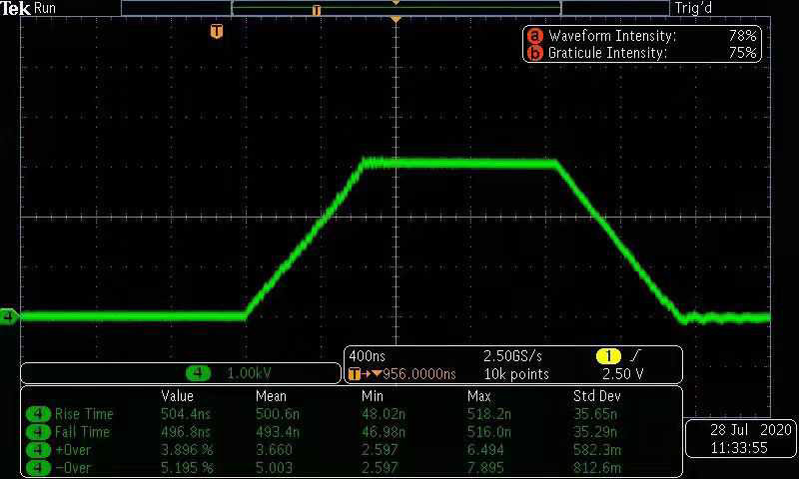This screenshot has width=799, height=479.
Task: Click the Std Dev column header
Action: pyautogui.click(x=596, y=396)
